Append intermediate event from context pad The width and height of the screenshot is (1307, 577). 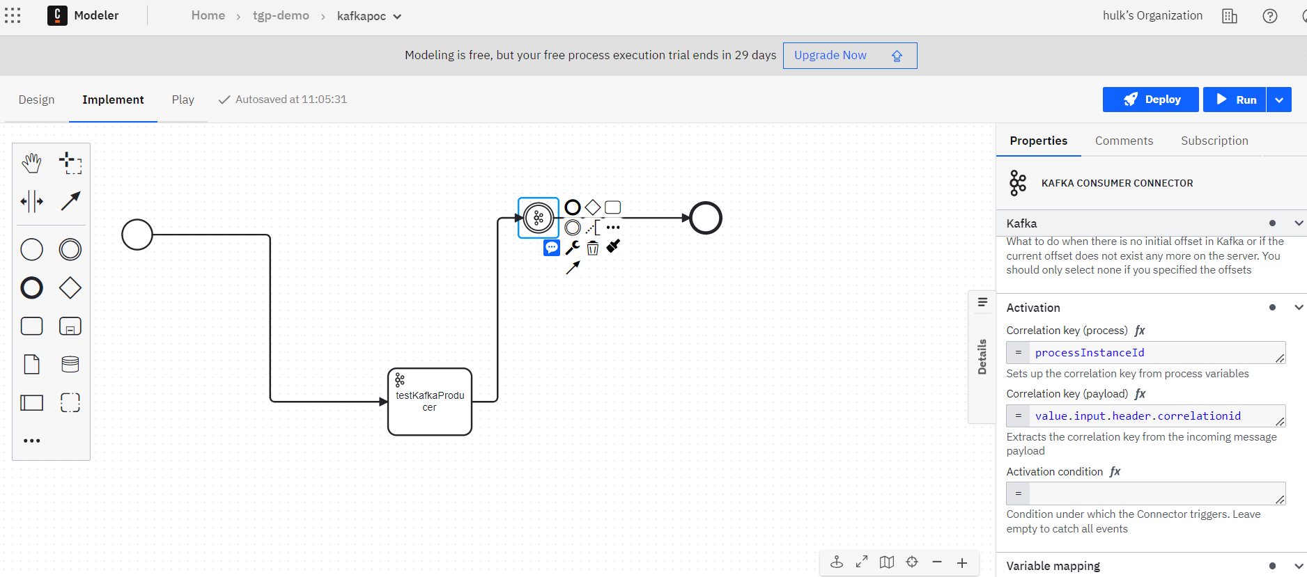pyautogui.click(x=573, y=228)
